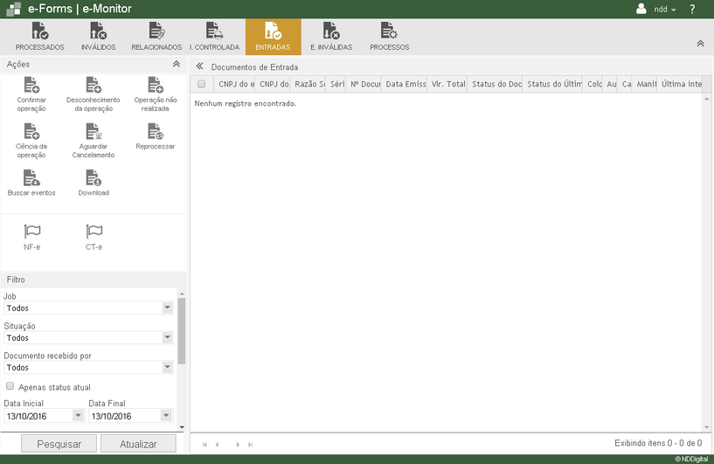Click the Aguardar Cancelamento icon
The width and height of the screenshot is (714, 464).
coord(94,132)
